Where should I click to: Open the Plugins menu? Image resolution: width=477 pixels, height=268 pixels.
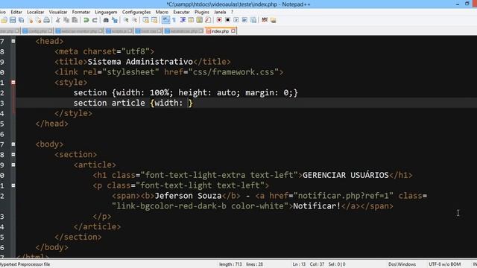(202, 12)
